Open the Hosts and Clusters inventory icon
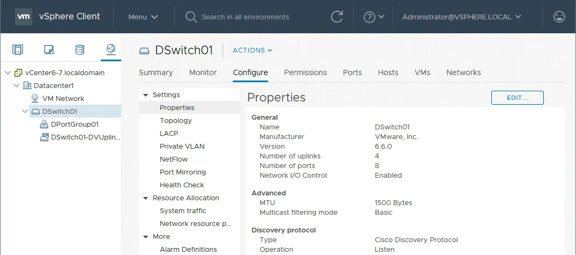576x255 pixels. tap(18, 50)
